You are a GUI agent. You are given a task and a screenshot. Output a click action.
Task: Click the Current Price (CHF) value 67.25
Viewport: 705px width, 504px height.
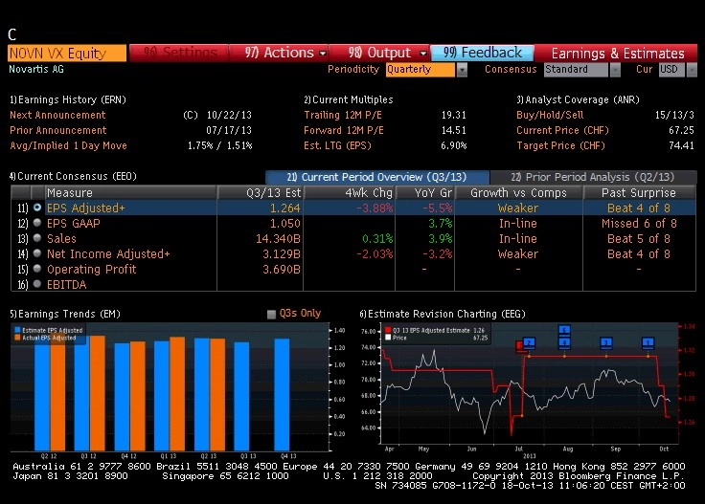[x=681, y=130]
